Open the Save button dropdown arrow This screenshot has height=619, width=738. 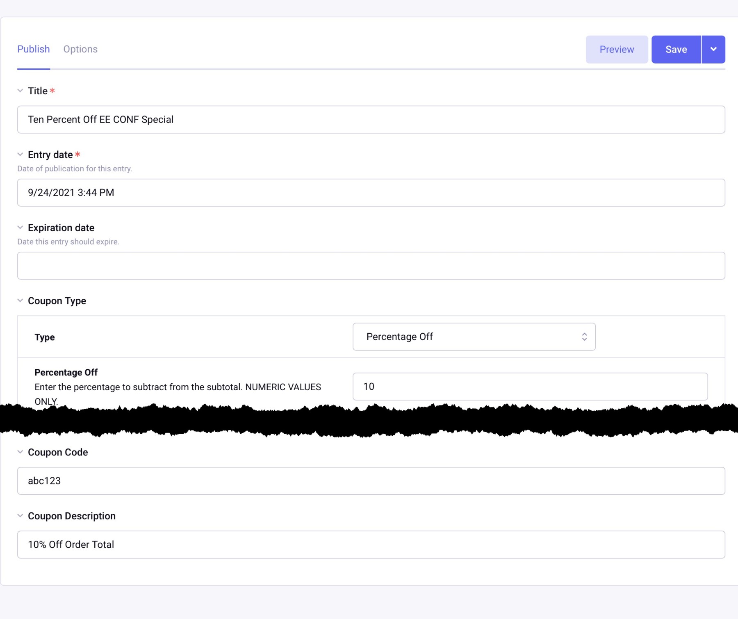pyautogui.click(x=713, y=49)
